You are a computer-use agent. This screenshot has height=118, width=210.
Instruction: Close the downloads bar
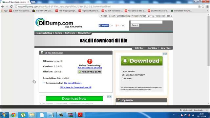(x=207, y=110)
